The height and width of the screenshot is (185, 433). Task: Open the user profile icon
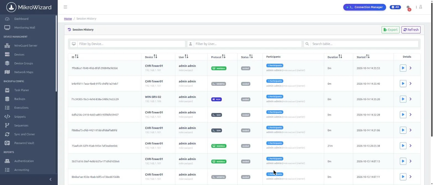421,7
